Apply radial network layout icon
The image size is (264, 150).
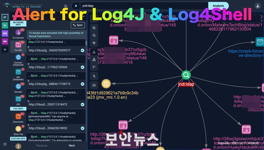[94, 52]
